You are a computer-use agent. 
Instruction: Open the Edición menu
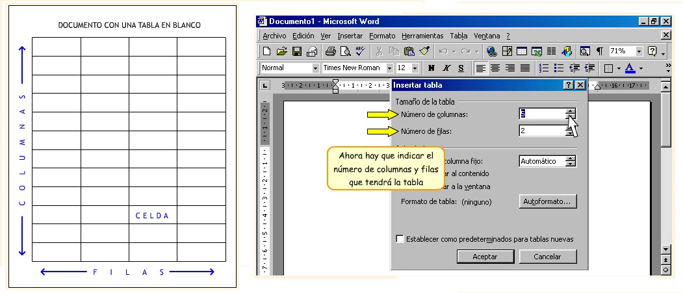(x=303, y=36)
